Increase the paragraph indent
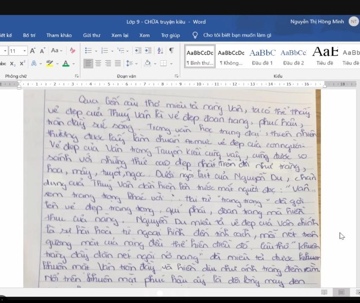Viewport: 360px width, 303px height. tap(148, 51)
